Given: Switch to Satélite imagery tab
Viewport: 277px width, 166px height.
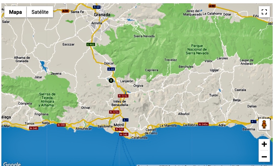Looking at the screenshot, I should click(x=40, y=12).
